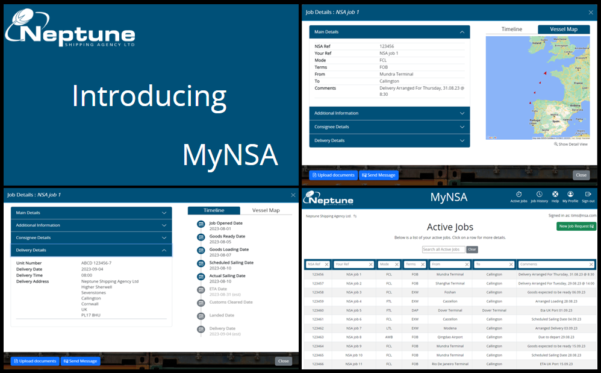Click the Help lifebuoy icon
601x373 pixels.
point(555,195)
